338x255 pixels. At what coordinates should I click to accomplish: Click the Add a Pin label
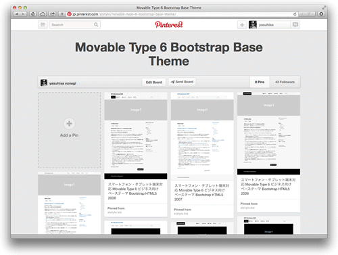69,135
